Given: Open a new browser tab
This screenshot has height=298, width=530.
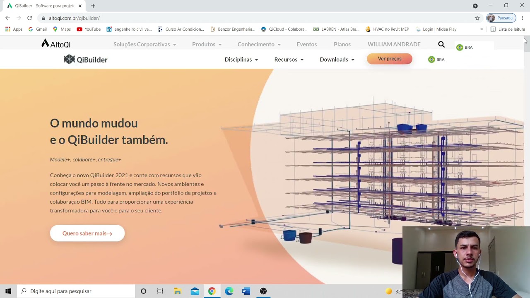Looking at the screenshot, I should pyautogui.click(x=93, y=6).
